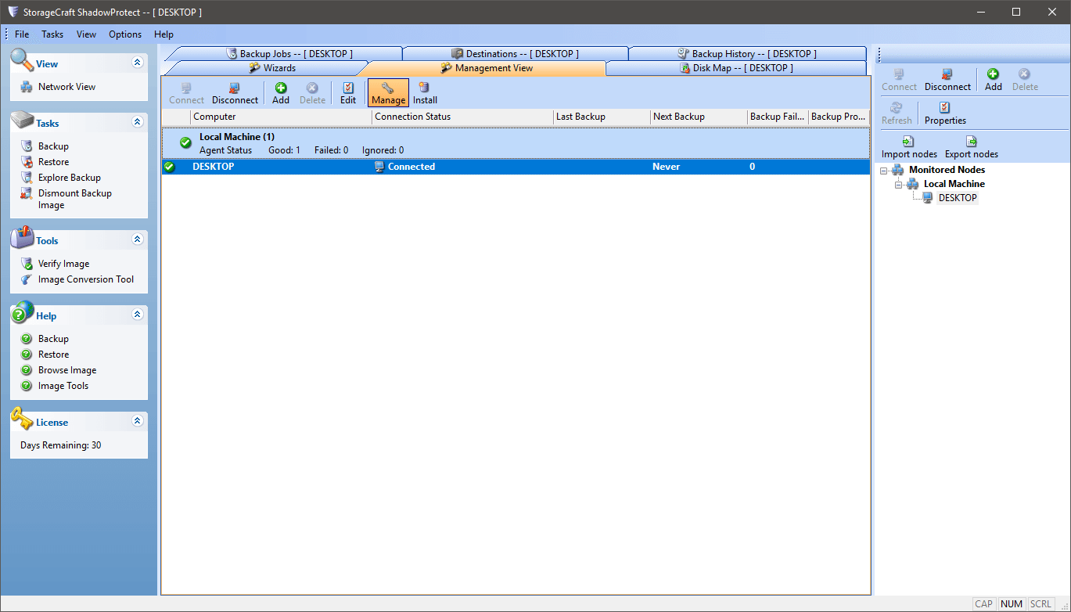
Task: Select the Management View tab
Action: click(486, 68)
